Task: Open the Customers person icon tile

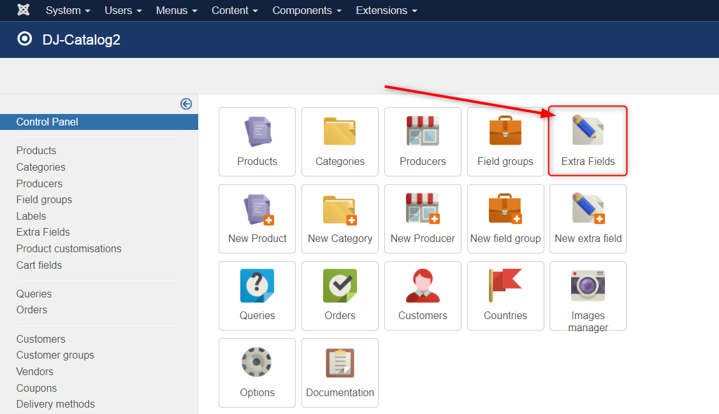Action: (423, 296)
